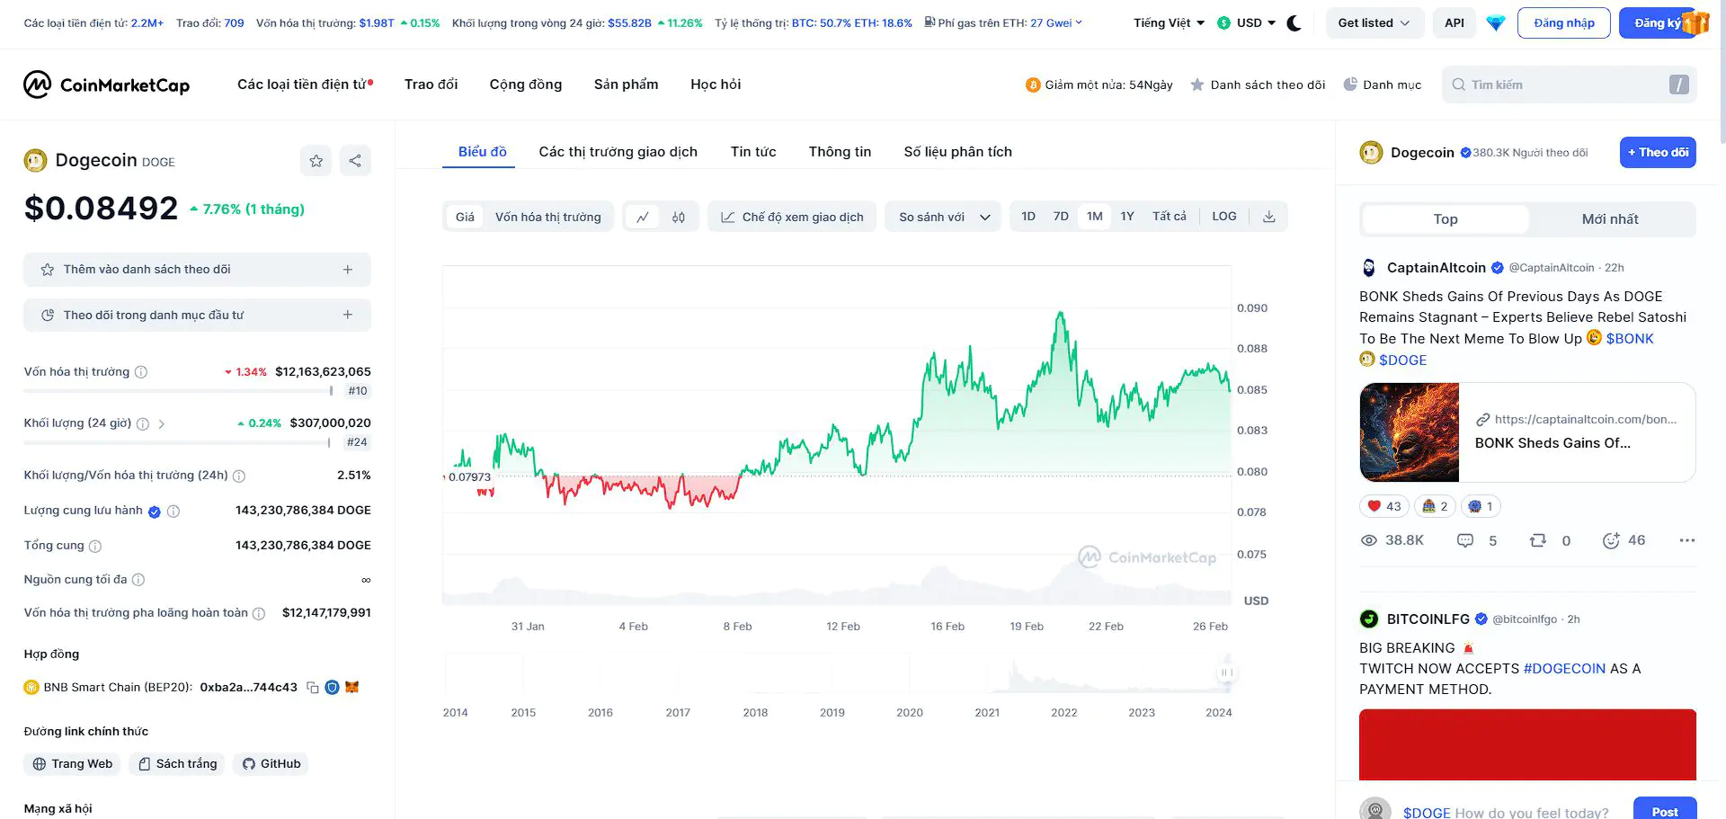Copy the BNB contract address icon

[313, 688]
